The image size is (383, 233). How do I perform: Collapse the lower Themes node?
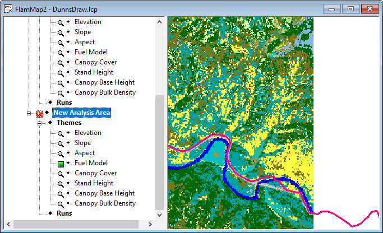pos(39,123)
